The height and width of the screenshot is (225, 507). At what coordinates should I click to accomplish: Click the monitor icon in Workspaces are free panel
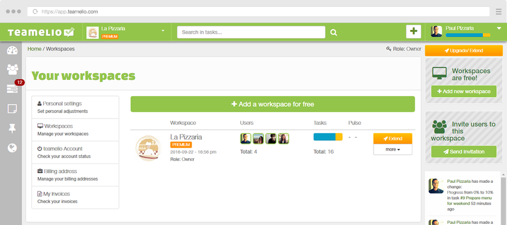[439, 74]
